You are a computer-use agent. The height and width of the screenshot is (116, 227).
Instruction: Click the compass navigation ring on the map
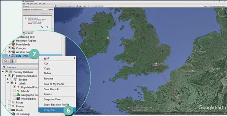(x=222, y=13)
